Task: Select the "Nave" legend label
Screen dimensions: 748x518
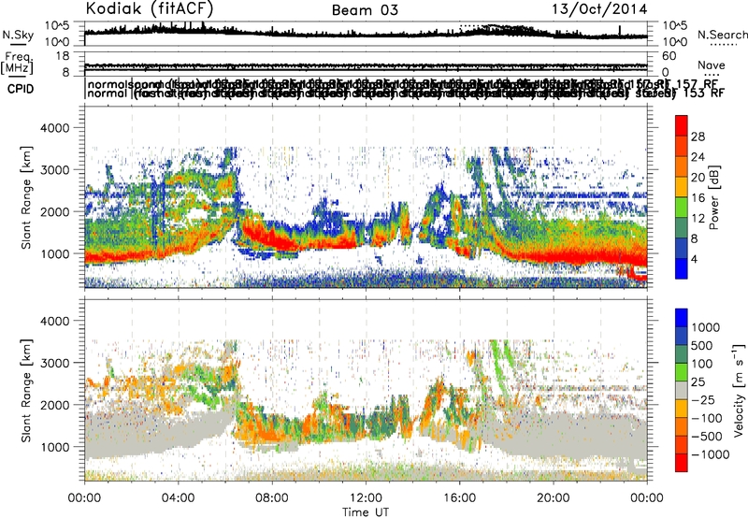Action: tap(712, 65)
